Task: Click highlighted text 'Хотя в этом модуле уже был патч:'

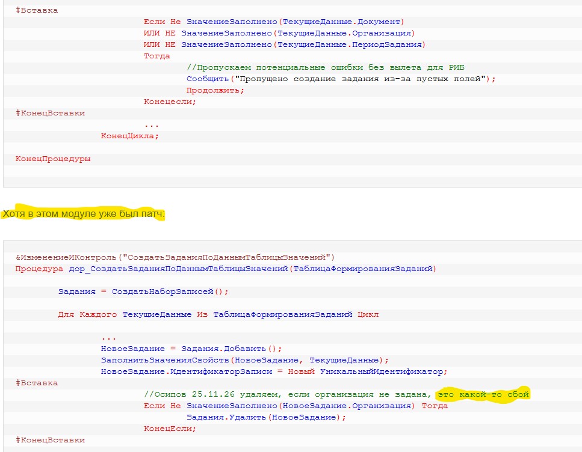Action: click(83, 213)
